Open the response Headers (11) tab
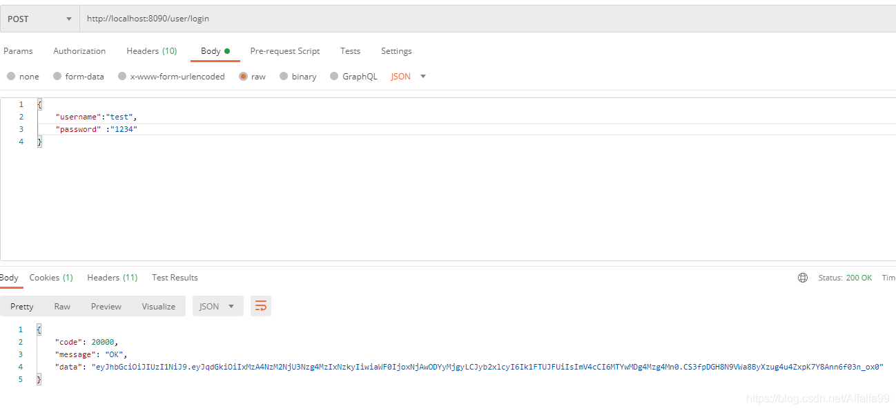 113,278
